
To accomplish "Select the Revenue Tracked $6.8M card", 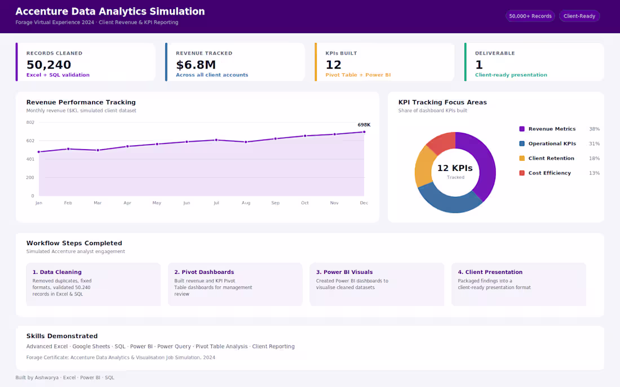I will (235, 62).
